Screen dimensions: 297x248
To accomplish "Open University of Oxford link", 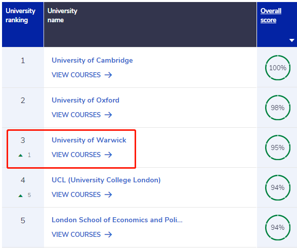I will point(86,100).
